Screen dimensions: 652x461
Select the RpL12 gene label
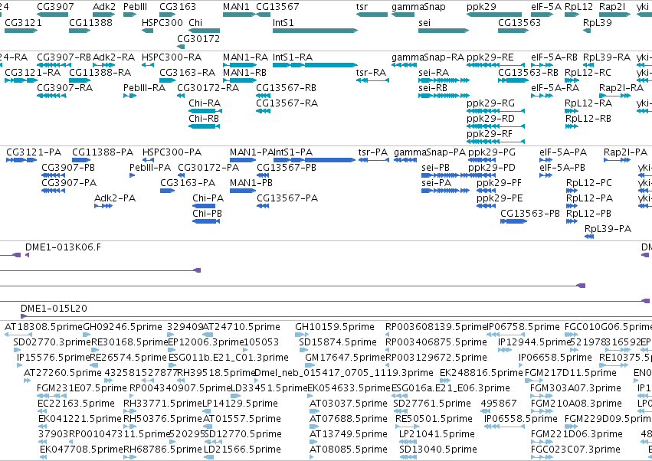pyautogui.click(x=578, y=7)
